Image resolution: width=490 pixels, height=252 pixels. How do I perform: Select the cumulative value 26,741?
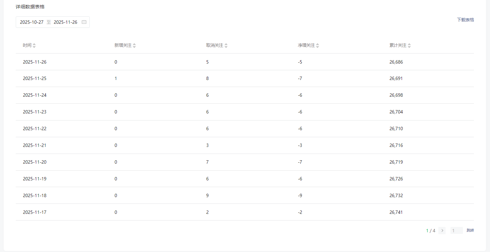tap(396, 212)
